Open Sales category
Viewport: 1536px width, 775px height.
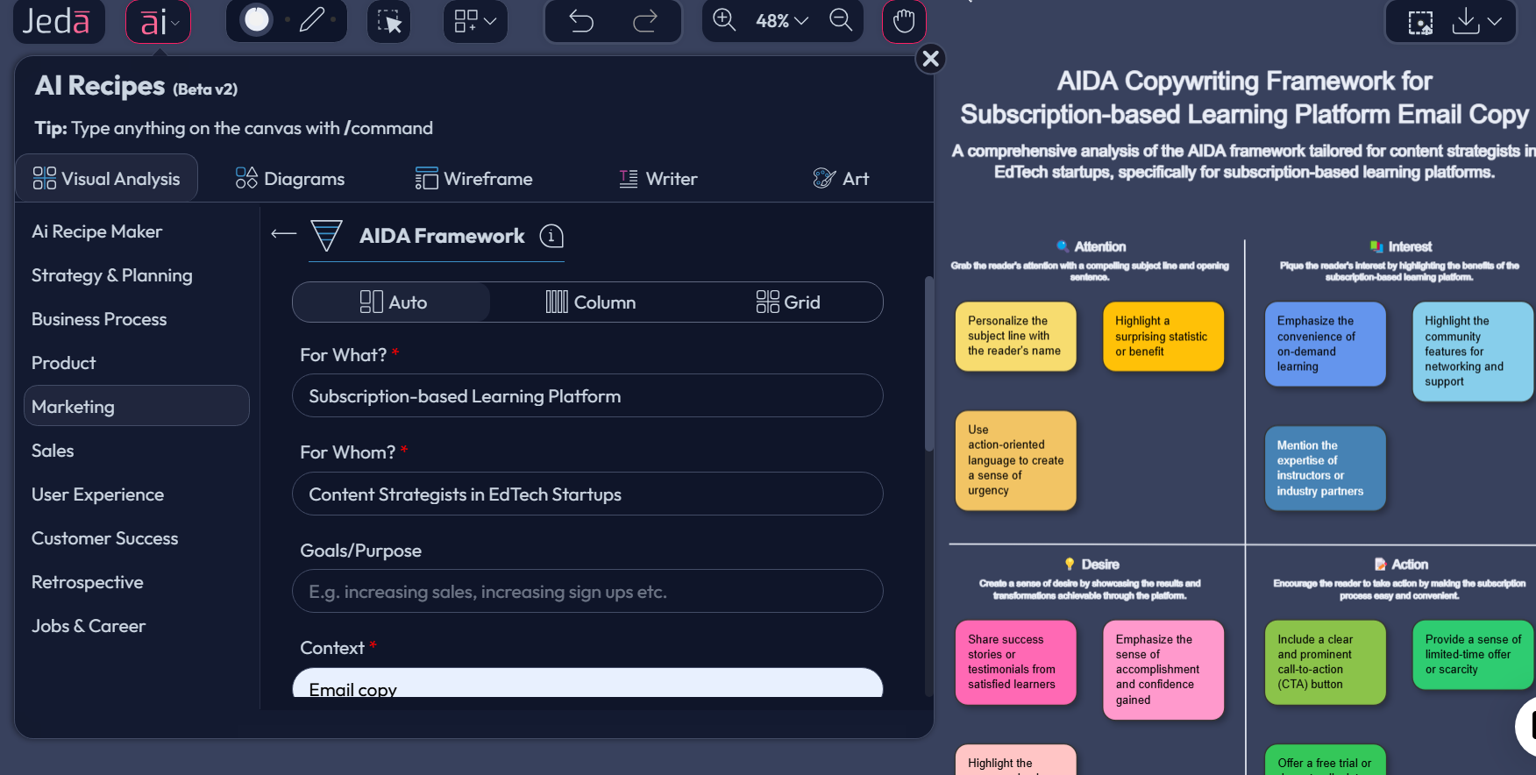pos(53,451)
